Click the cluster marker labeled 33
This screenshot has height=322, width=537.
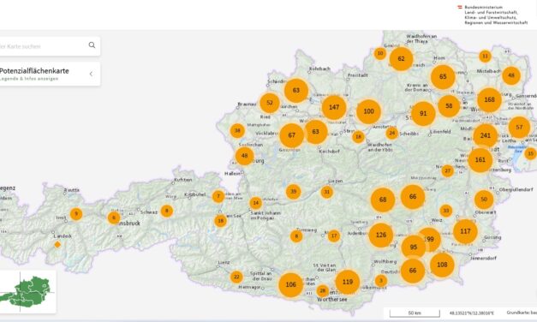point(446,211)
